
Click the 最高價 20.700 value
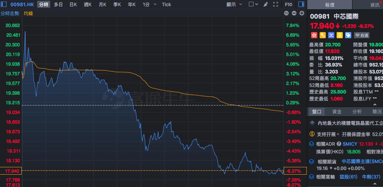tap(333, 44)
